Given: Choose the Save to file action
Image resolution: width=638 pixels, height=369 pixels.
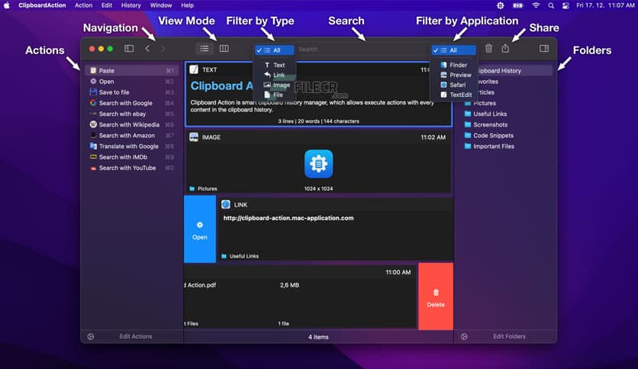Looking at the screenshot, I should tap(132, 92).
